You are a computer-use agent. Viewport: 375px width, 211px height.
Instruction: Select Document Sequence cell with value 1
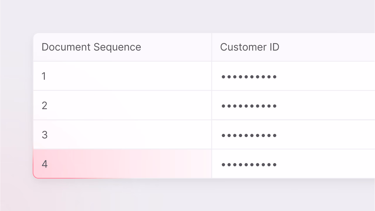(122, 76)
